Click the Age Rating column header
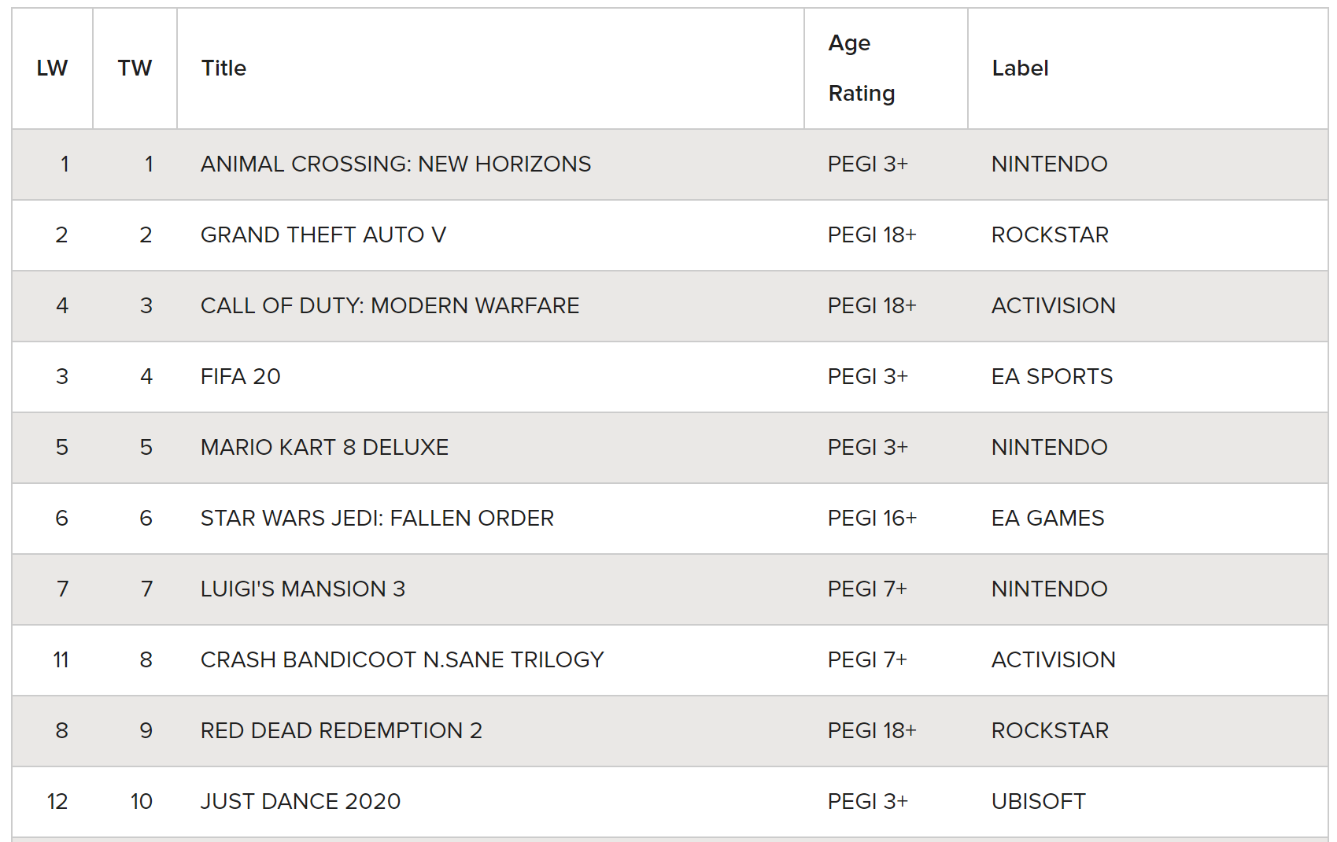This screenshot has height=842, width=1337. coord(861,68)
